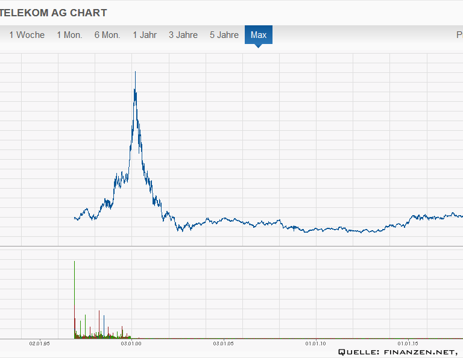Click the 03.01.00 x-axis date label
The width and height of the screenshot is (463, 358).
[x=131, y=344]
